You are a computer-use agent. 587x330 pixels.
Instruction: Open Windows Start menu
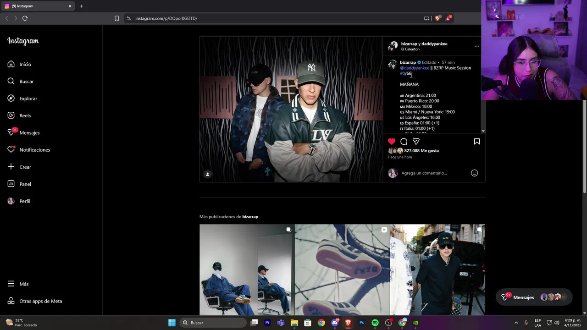tap(172, 323)
